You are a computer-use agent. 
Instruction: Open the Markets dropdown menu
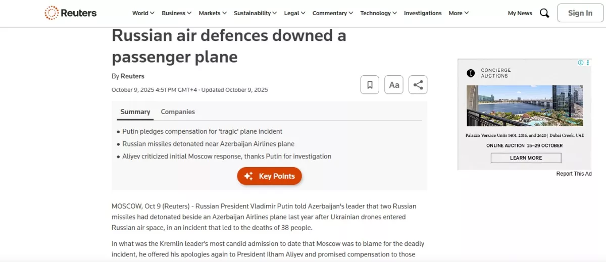tap(213, 13)
